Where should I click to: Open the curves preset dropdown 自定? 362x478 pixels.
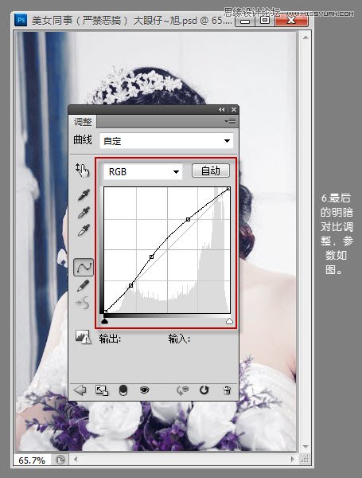pyautogui.click(x=166, y=141)
